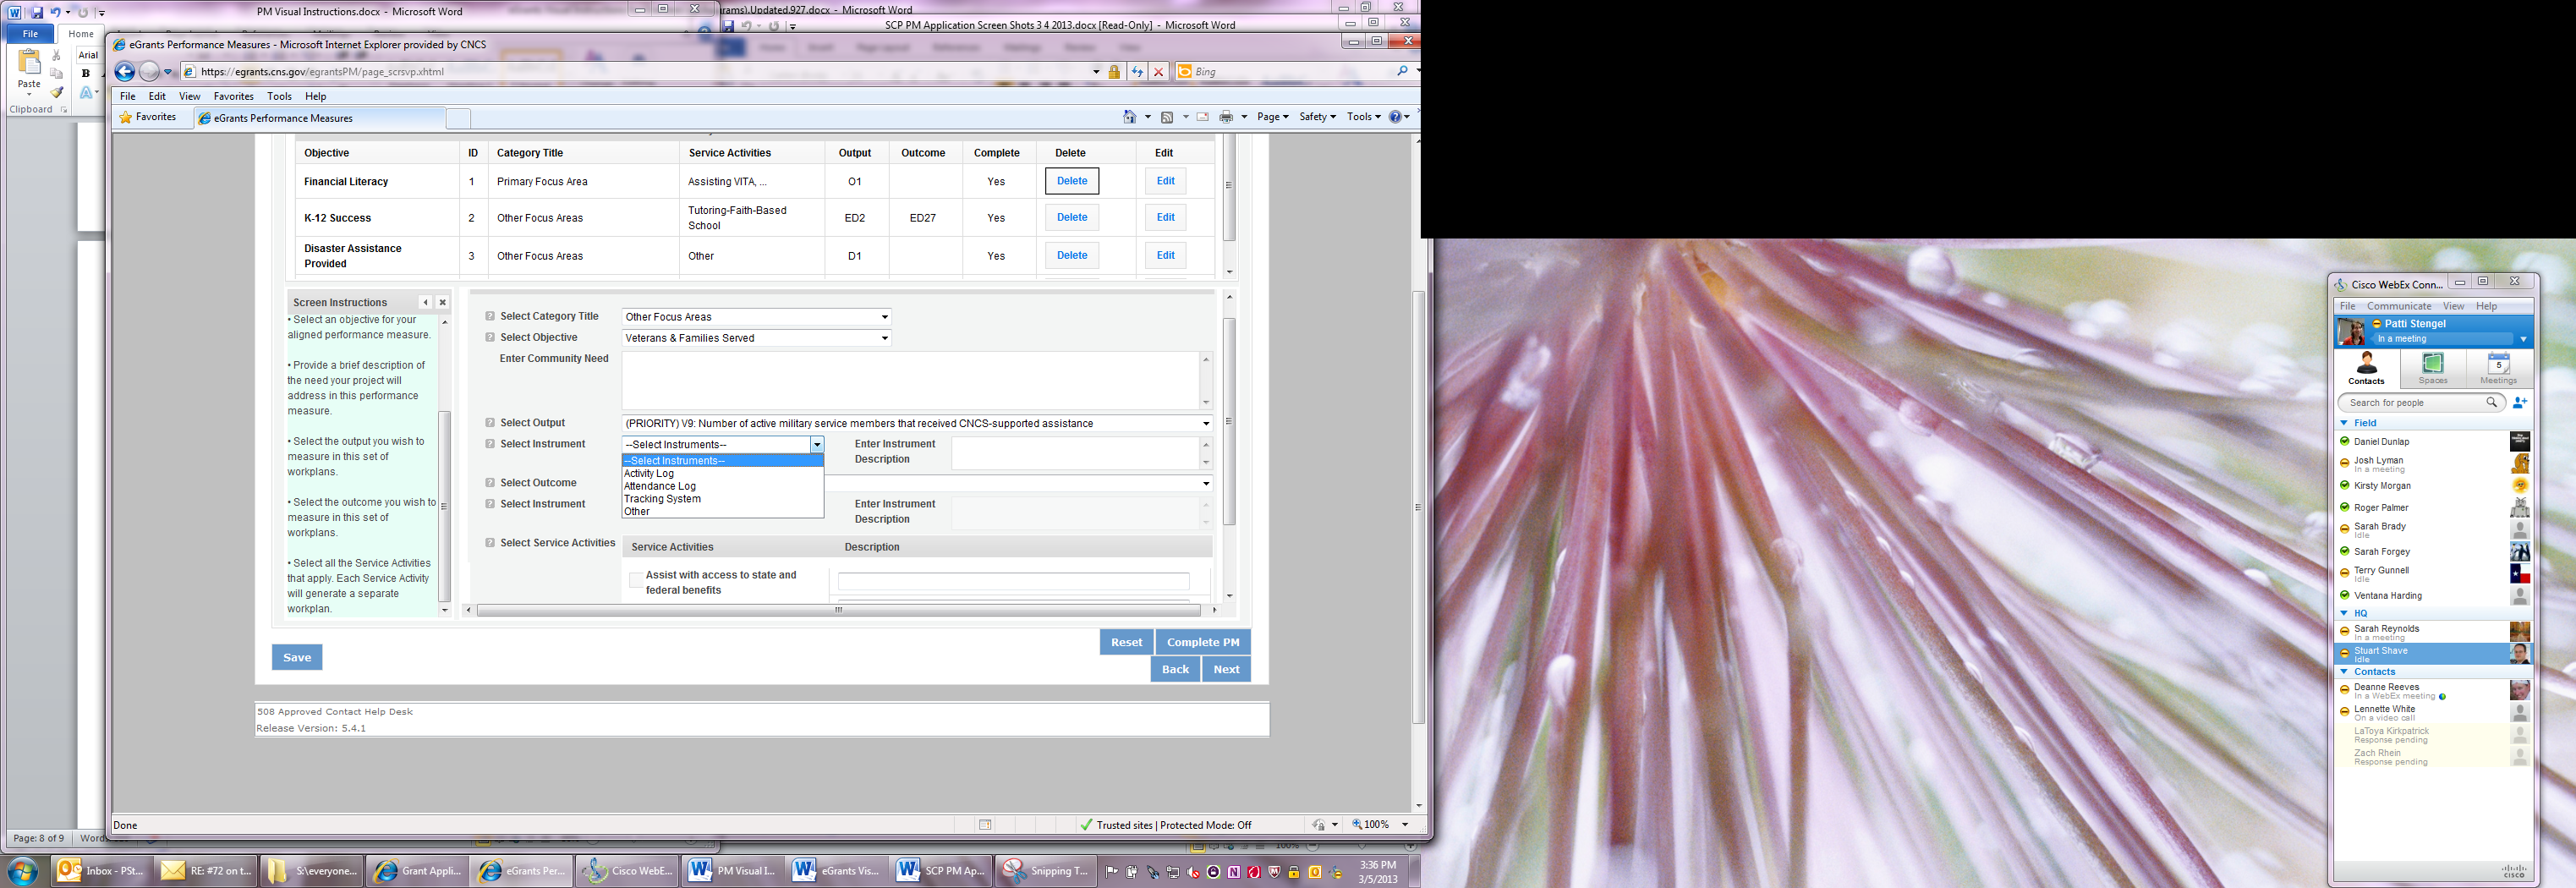Viewport: 2576px width, 888px height.
Task: Open the Page menu in IE command bar
Action: pyautogui.click(x=1272, y=117)
